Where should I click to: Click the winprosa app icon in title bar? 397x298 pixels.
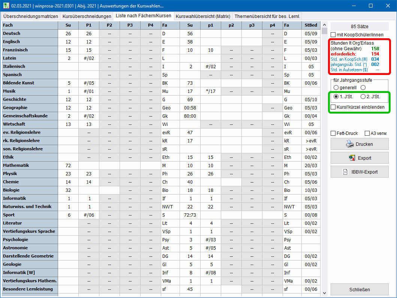(6, 6)
